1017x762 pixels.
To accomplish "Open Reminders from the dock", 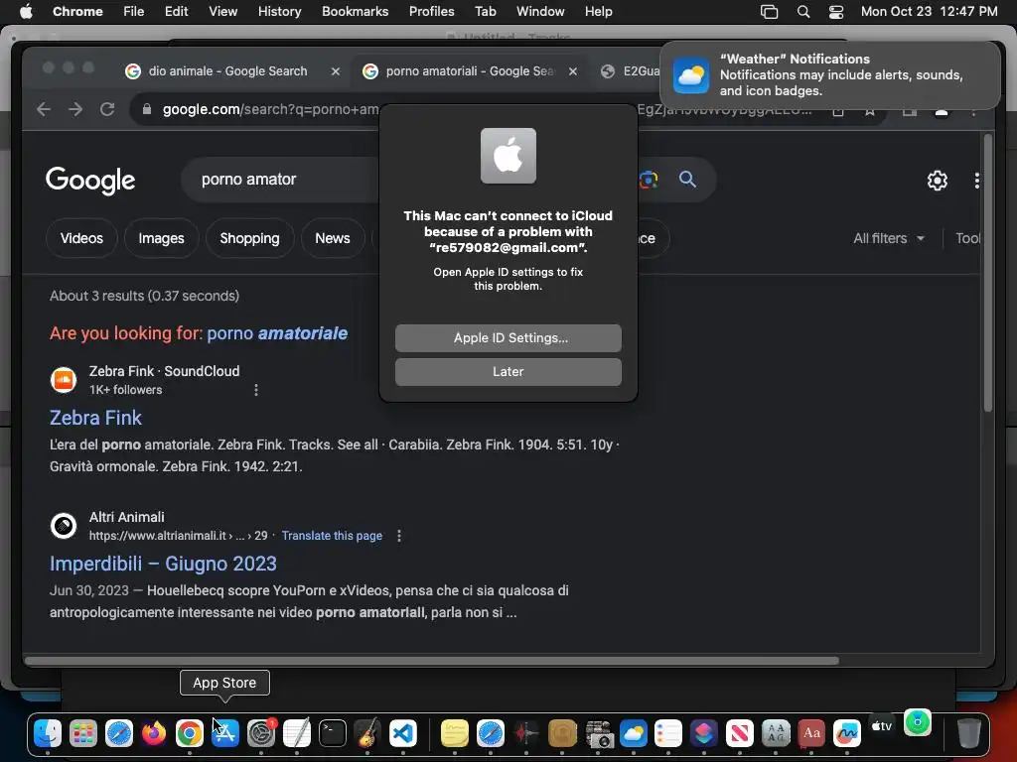I will click(x=668, y=733).
